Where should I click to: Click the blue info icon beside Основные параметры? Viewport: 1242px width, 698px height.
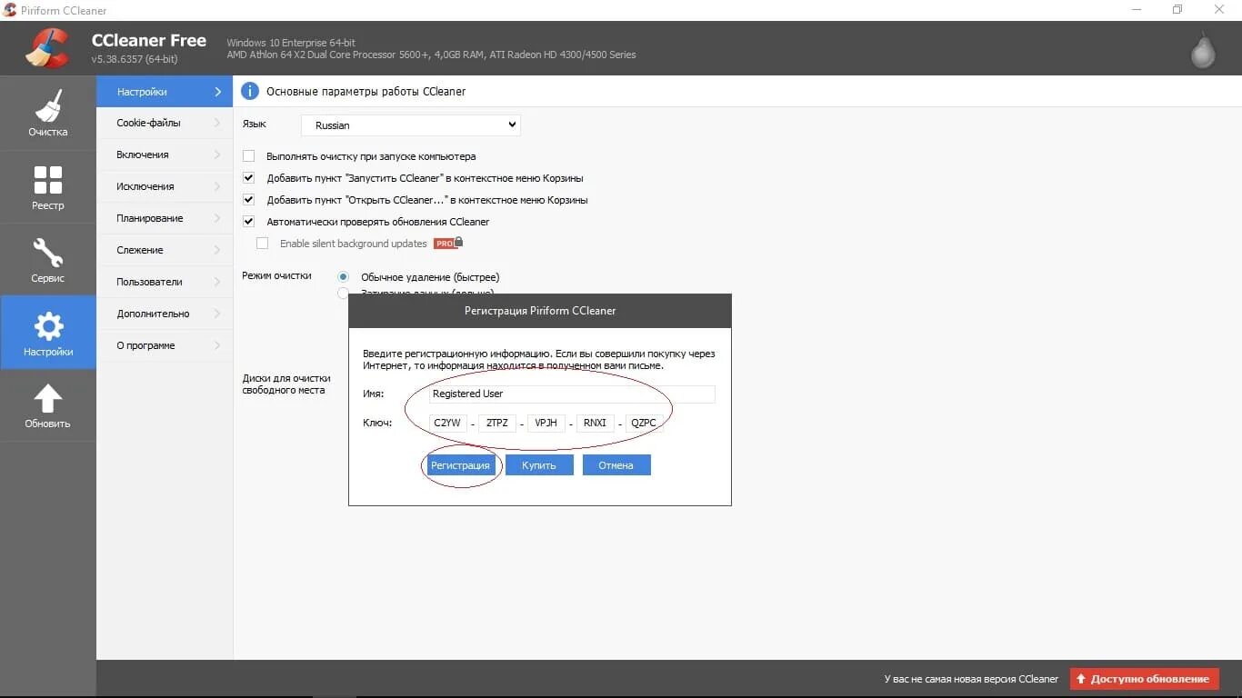[249, 91]
